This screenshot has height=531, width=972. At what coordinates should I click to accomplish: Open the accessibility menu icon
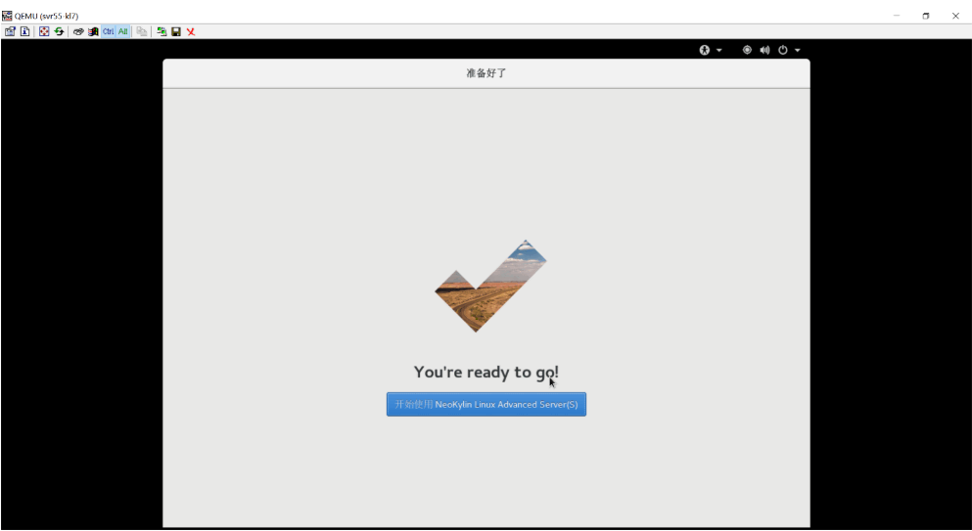704,50
